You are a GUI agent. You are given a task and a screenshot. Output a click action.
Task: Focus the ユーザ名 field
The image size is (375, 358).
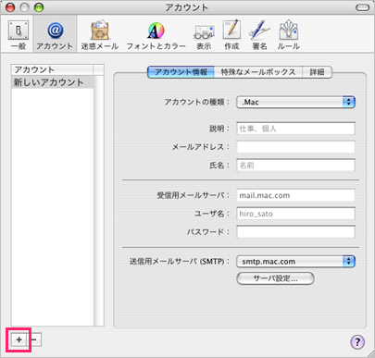coord(295,214)
